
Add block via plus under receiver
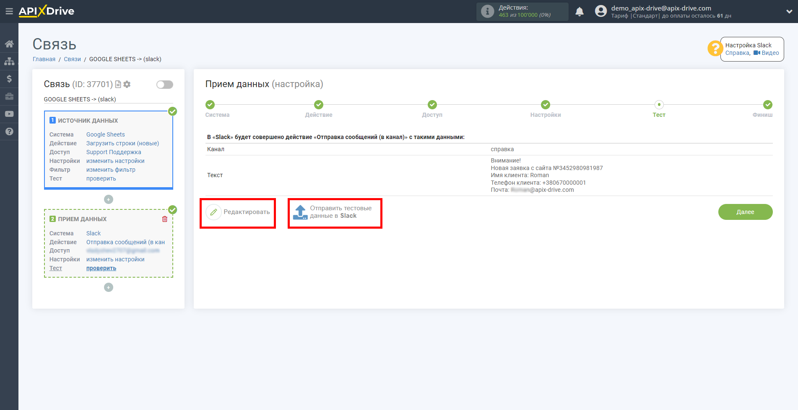[x=109, y=287]
